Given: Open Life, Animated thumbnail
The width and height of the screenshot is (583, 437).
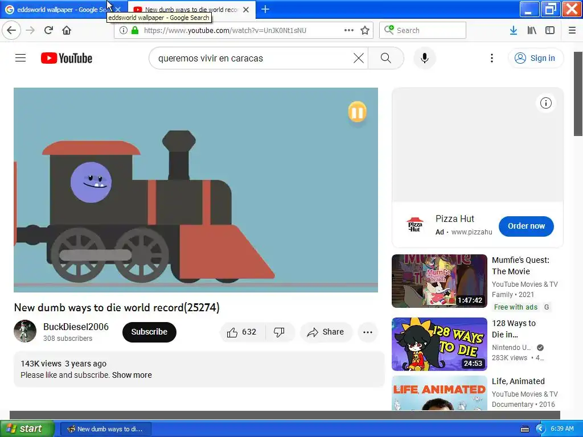Looking at the screenshot, I should [439, 393].
